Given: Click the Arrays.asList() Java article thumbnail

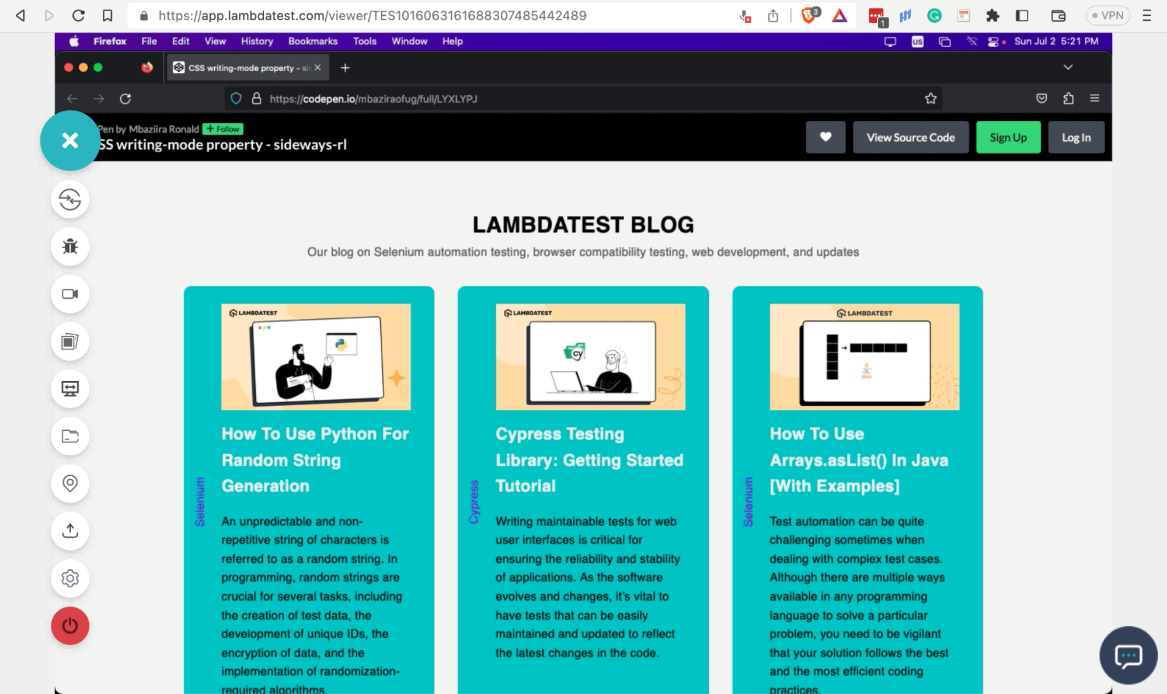Looking at the screenshot, I should coord(864,357).
